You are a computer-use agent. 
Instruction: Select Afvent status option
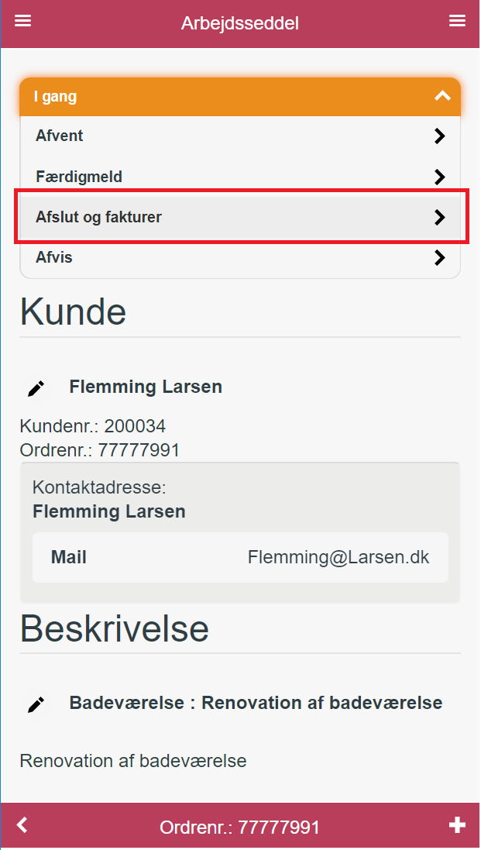[240, 136]
